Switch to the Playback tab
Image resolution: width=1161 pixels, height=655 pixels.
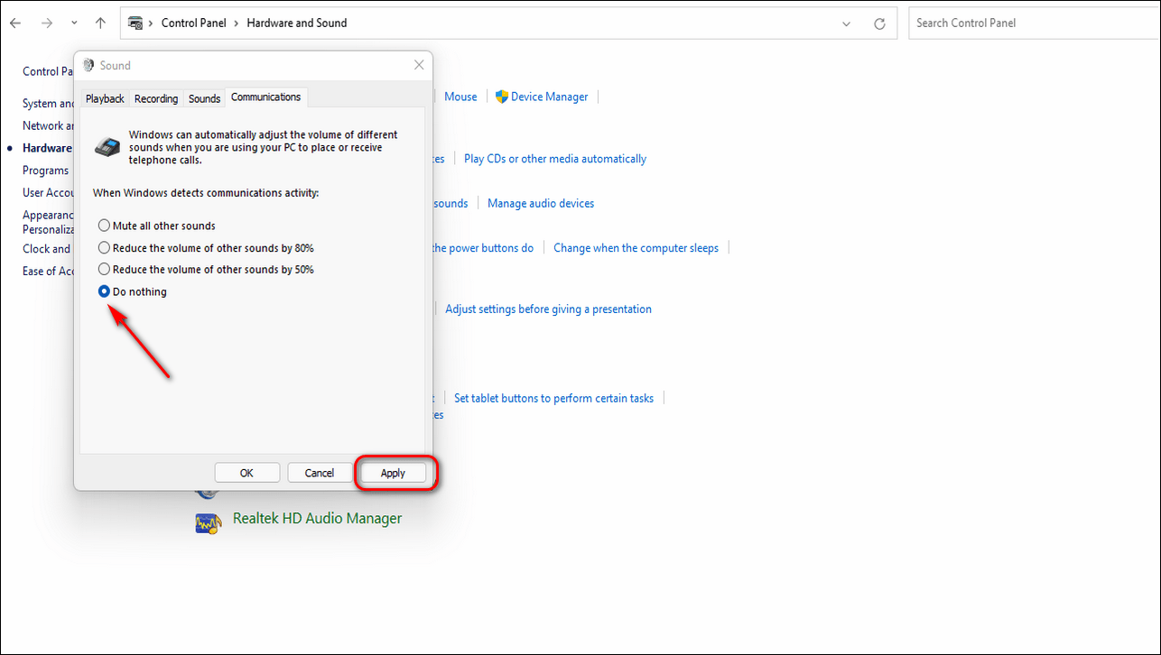(105, 98)
